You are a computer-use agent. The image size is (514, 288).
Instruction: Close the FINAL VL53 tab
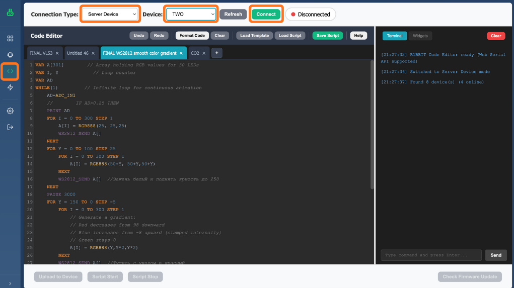[x=57, y=53]
